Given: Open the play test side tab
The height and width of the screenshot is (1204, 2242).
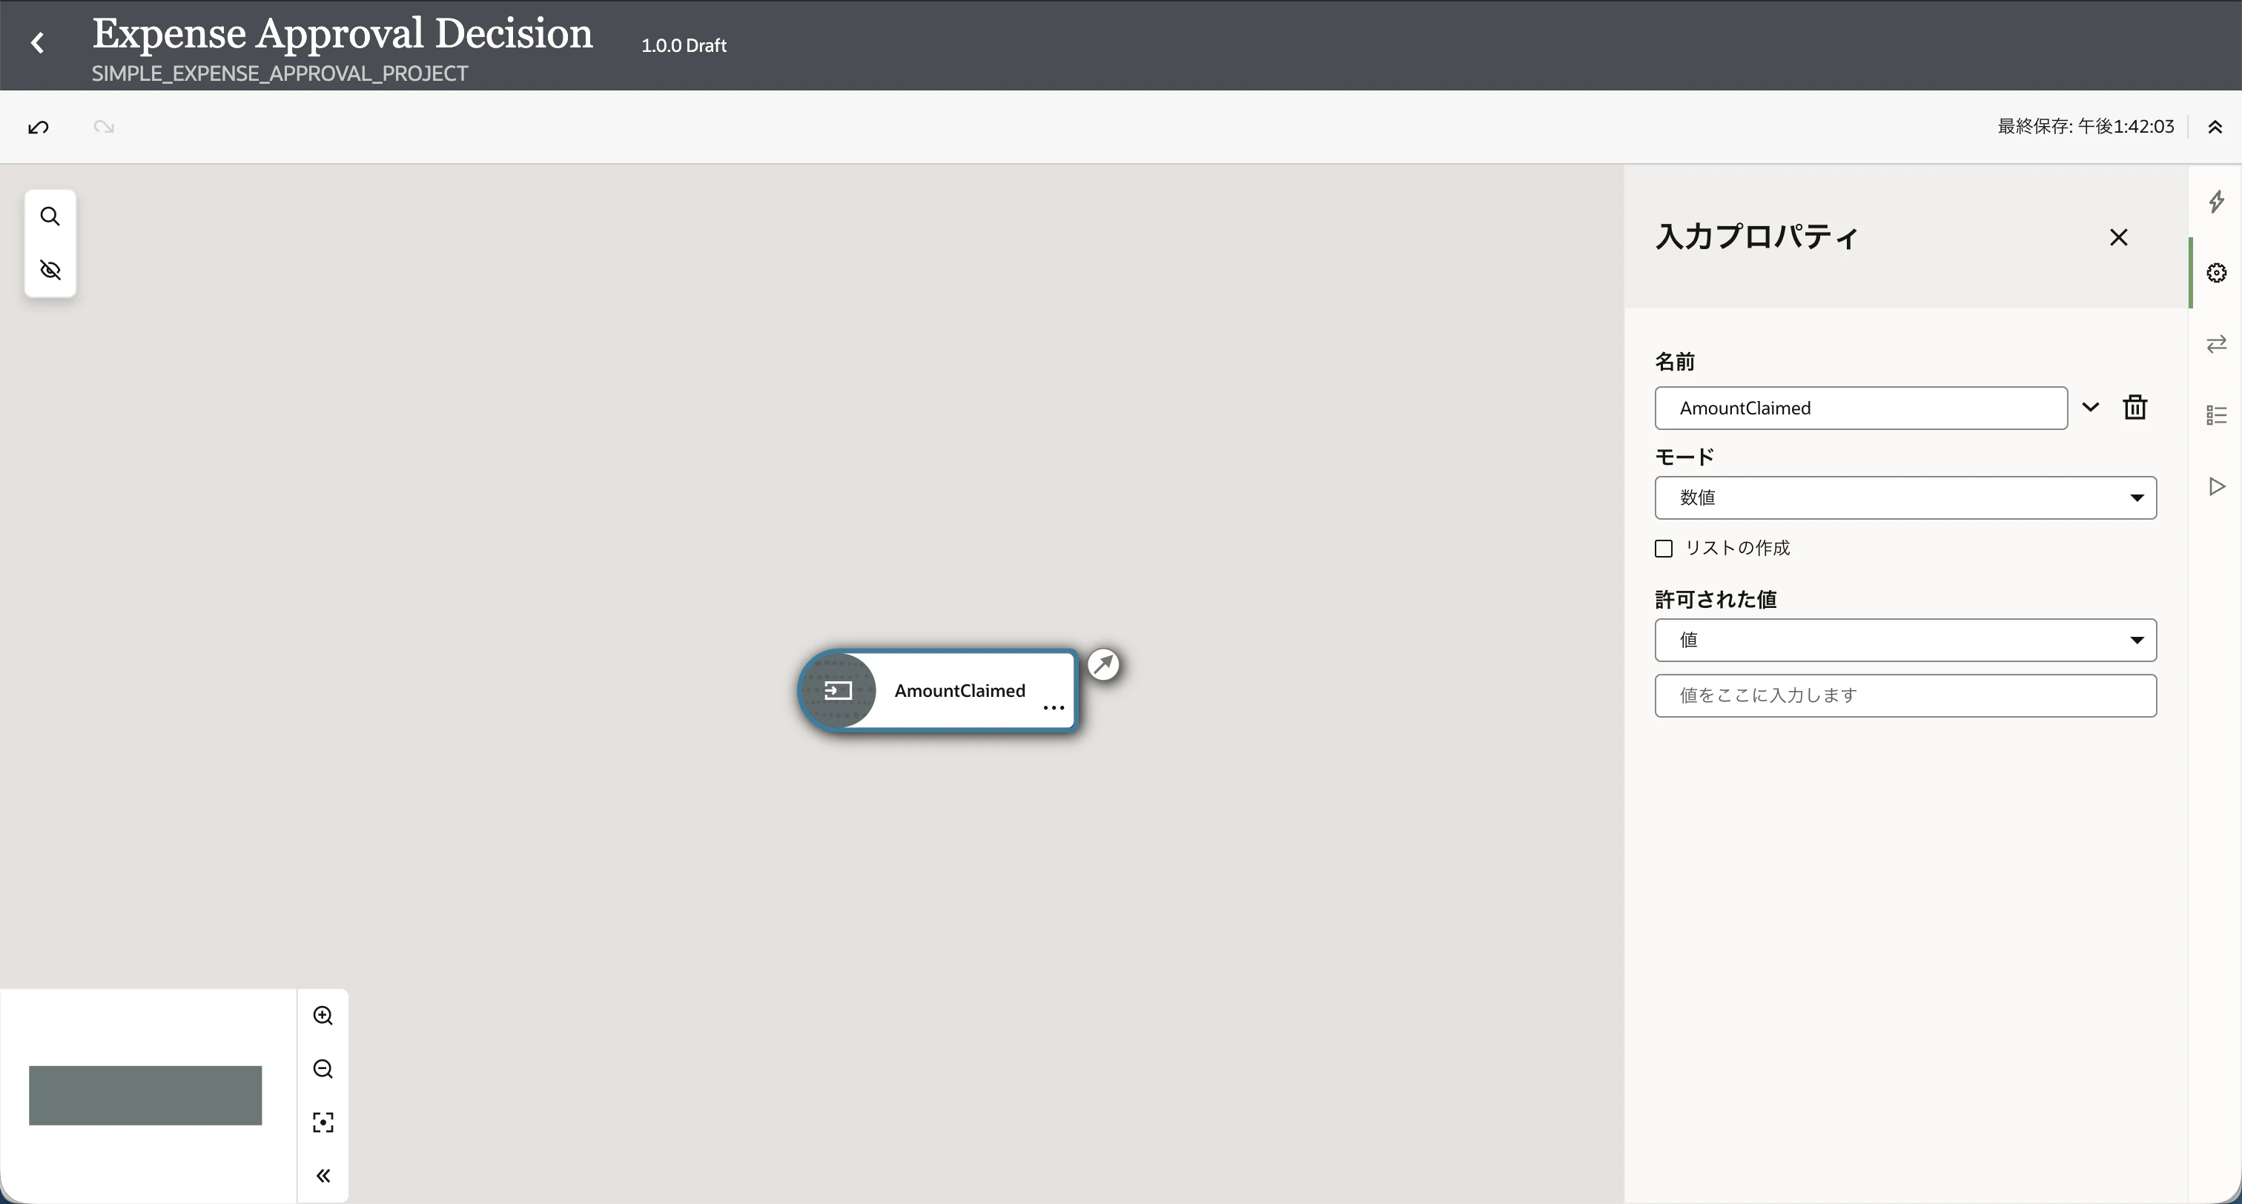Looking at the screenshot, I should [x=2216, y=486].
